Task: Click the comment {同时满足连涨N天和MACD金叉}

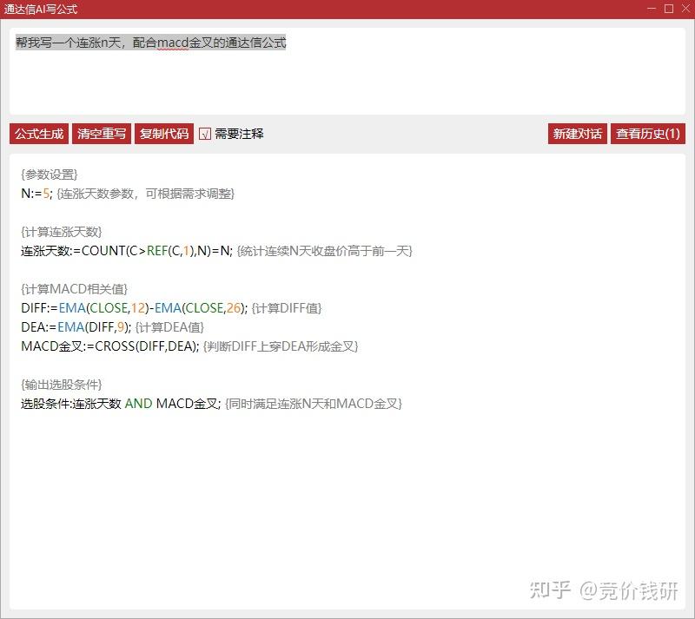Action: point(314,403)
